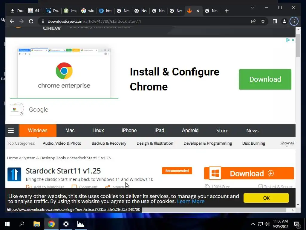Open the News section
This screenshot has height=230, width=306.
pyautogui.click(x=252, y=131)
